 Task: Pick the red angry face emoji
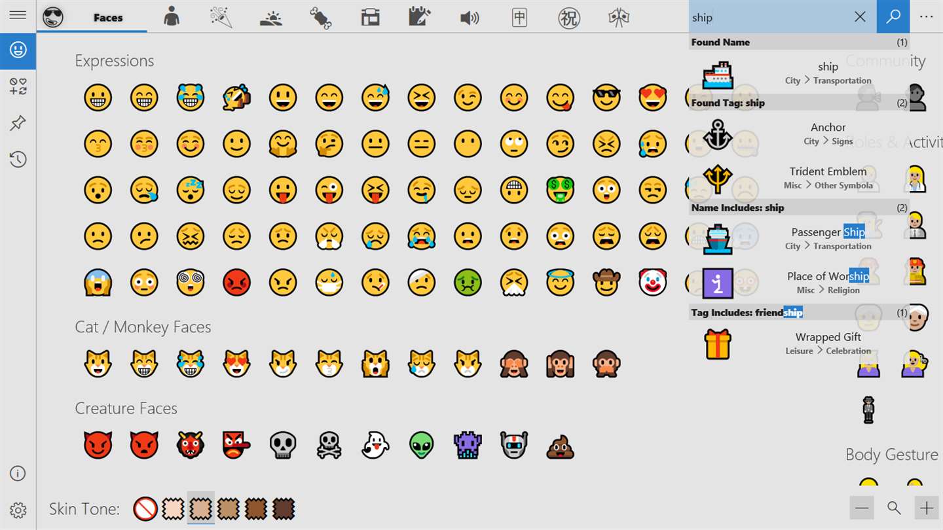click(x=236, y=282)
